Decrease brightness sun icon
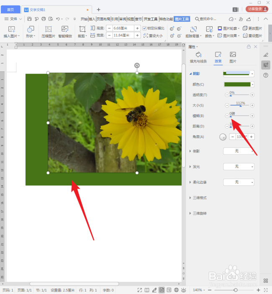272x294 pixels. [179, 35]
